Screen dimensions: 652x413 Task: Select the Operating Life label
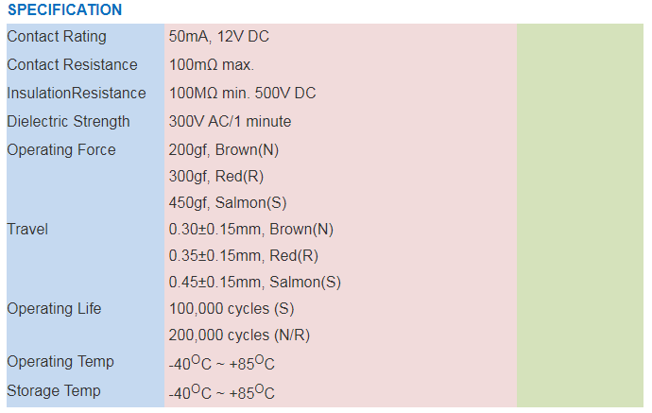coord(54,309)
